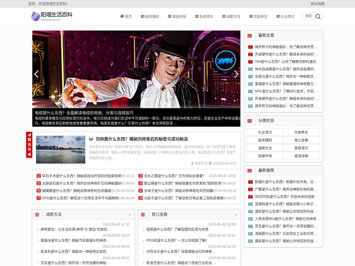The image size is (355, 266).
Task: Open POS机是什么东西 article
Action: (177, 240)
